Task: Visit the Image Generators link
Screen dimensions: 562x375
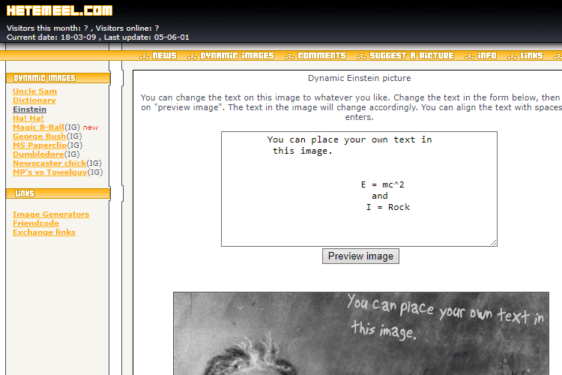Action: (51, 214)
